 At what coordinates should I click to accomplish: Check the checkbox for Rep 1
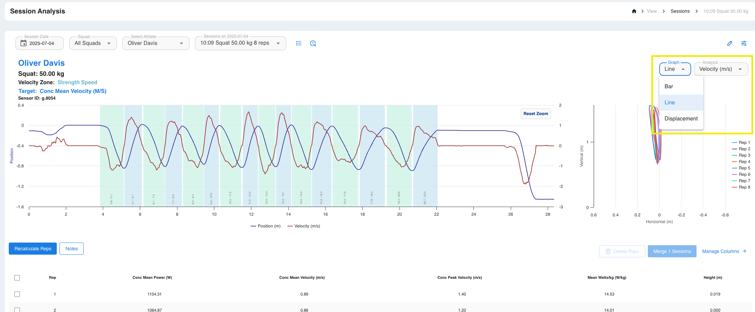pyautogui.click(x=17, y=294)
